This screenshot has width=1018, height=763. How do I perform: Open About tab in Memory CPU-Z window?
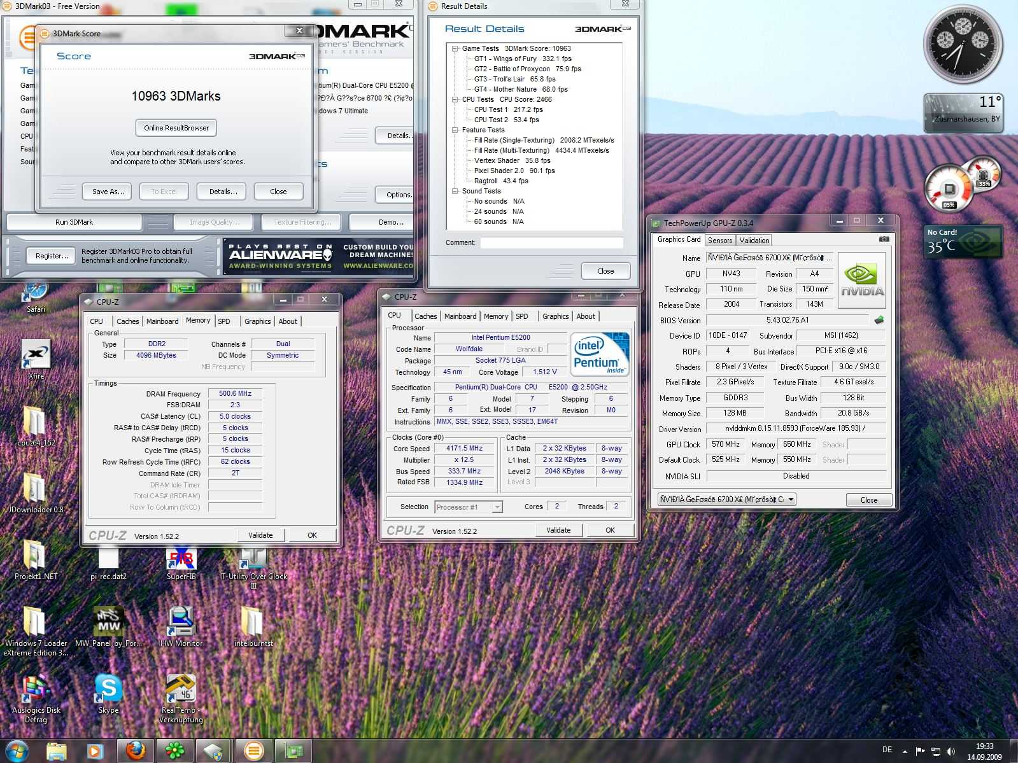(x=288, y=321)
